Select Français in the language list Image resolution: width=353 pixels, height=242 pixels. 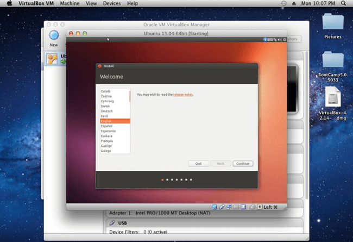pos(115,141)
